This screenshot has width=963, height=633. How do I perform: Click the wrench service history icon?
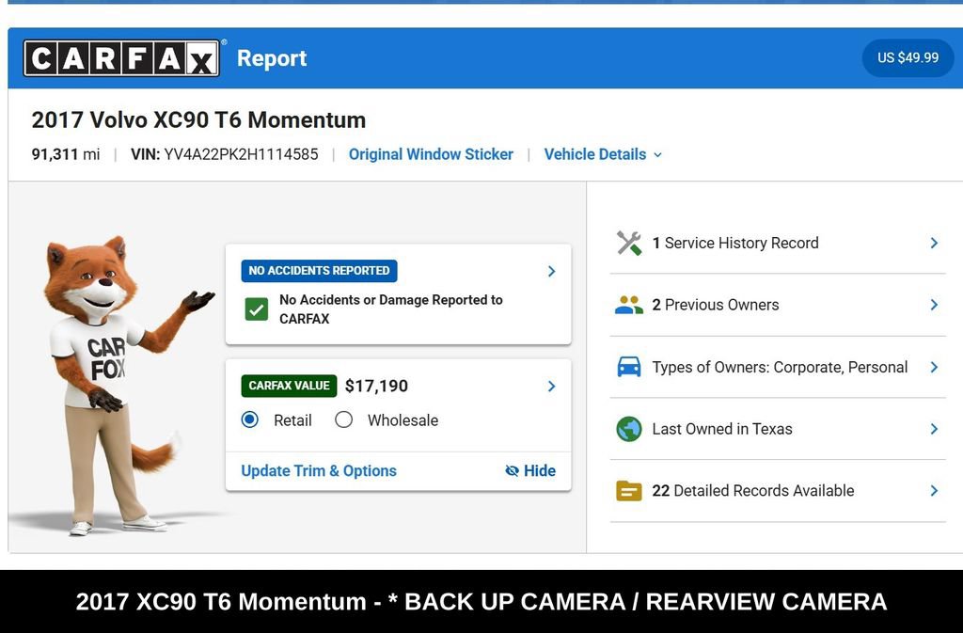tap(629, 243)
